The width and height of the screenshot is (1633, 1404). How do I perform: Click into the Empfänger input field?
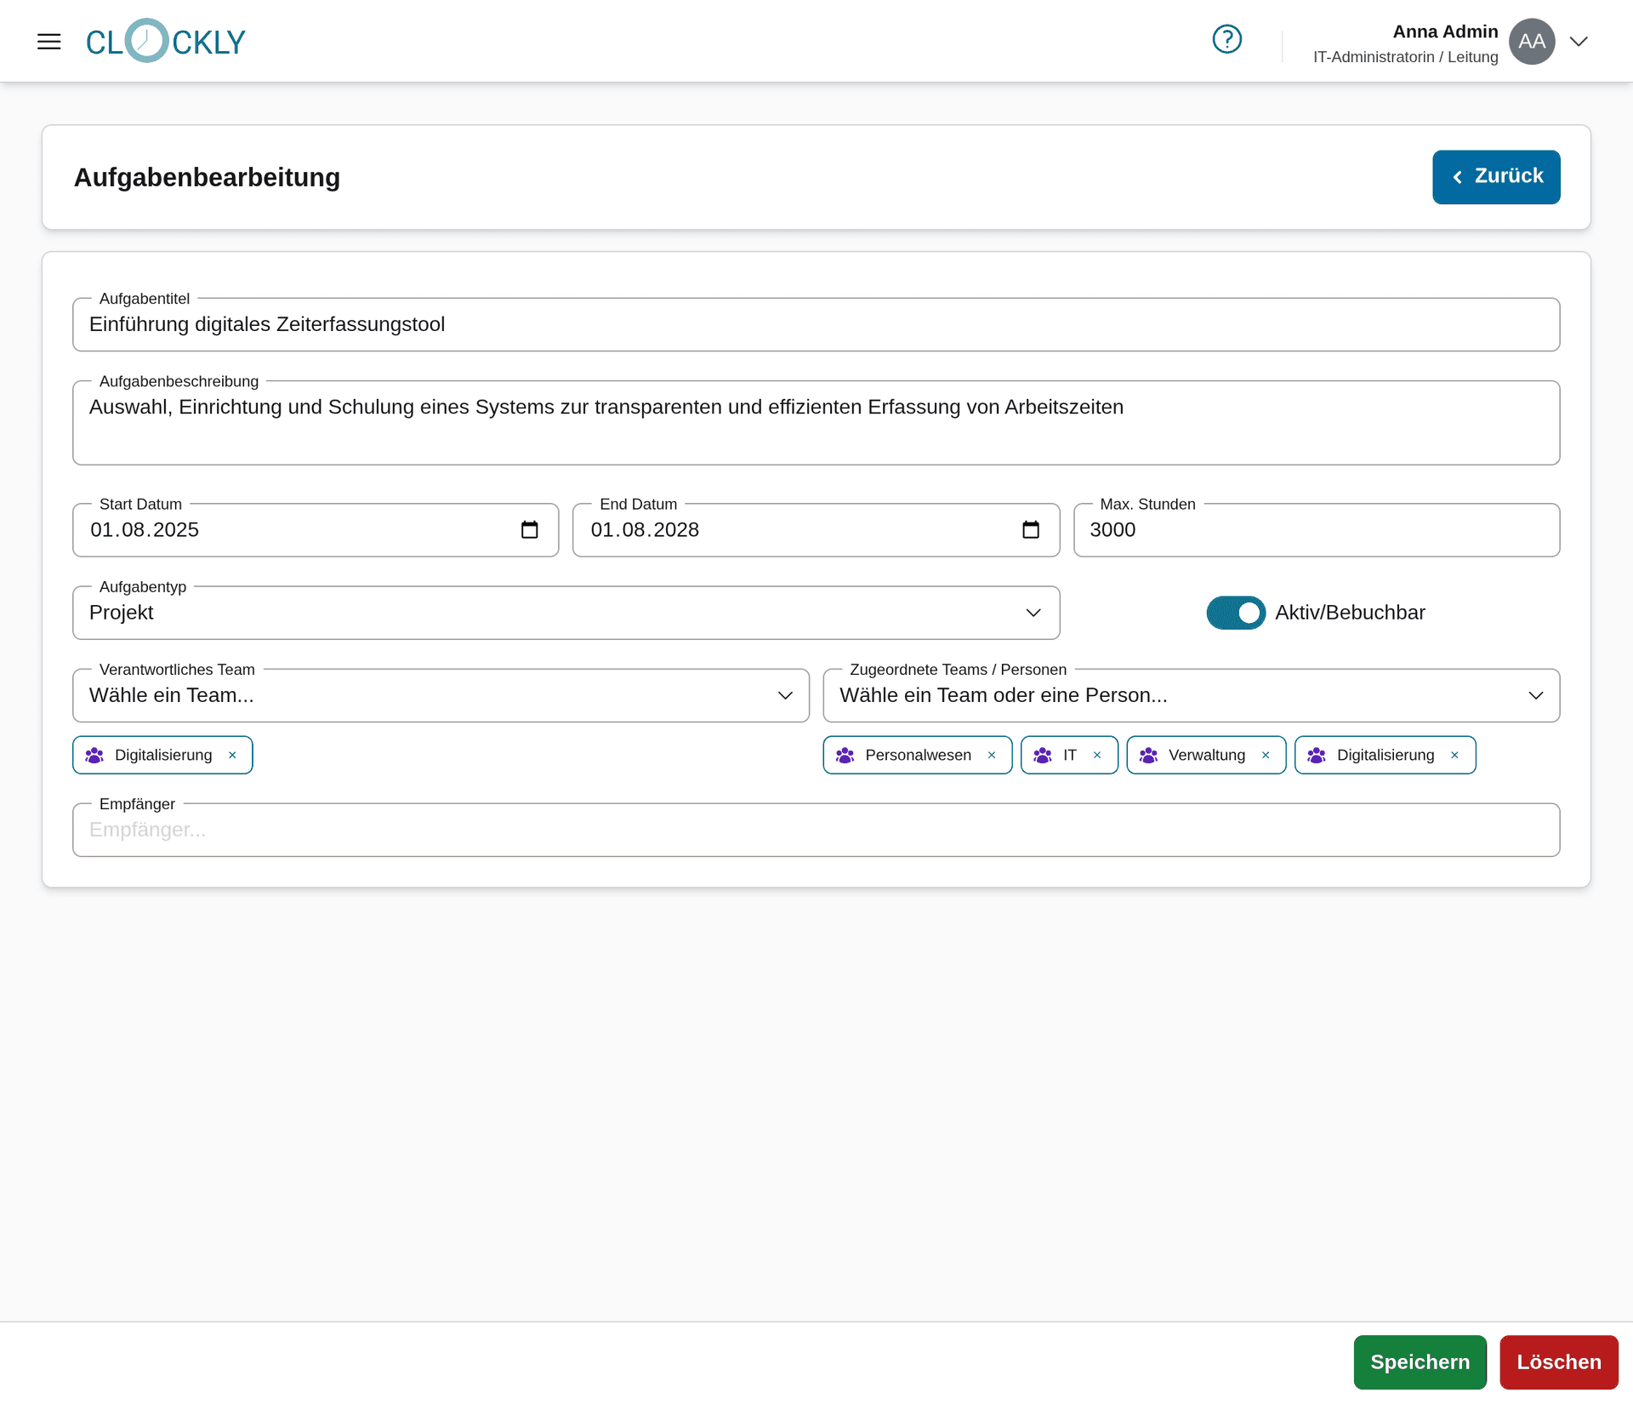pyautogui.click(x=815, y=830)
